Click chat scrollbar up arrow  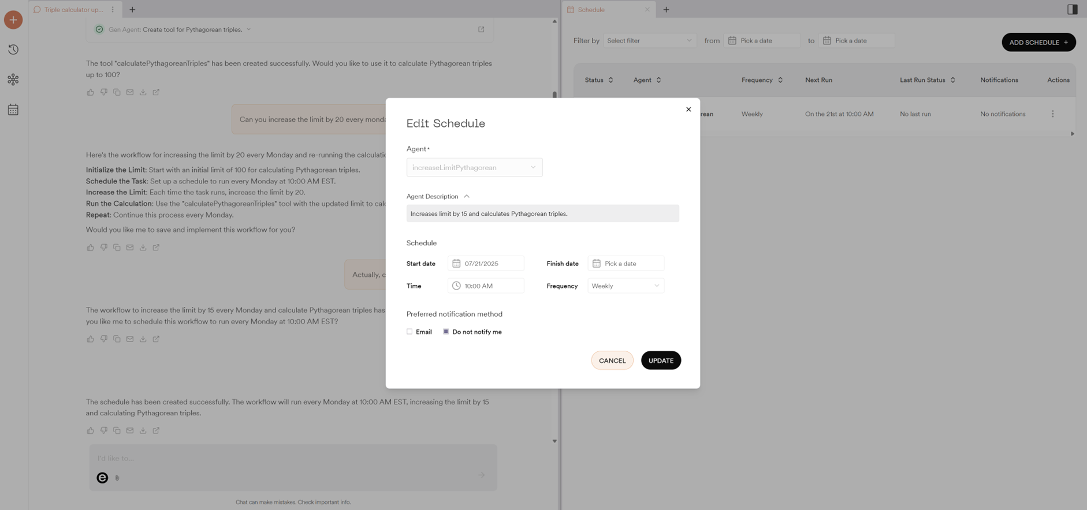[554, 21]
